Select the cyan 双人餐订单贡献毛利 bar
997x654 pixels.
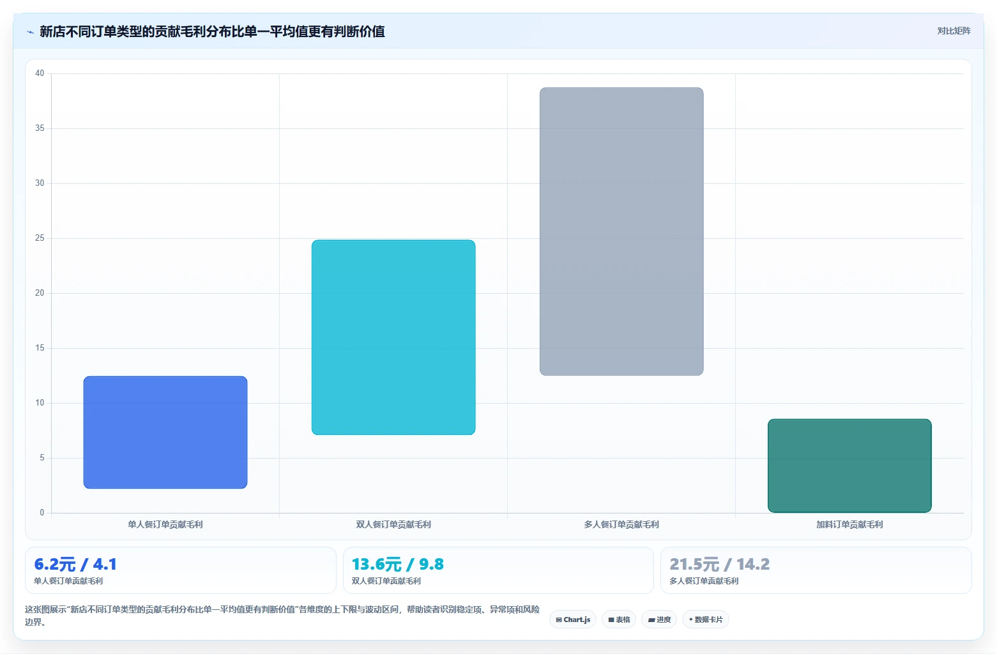point(393,337)
